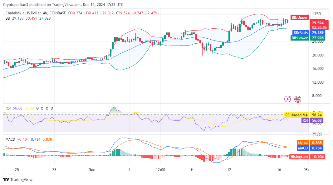
Task: Click the BB:Lower price label
Action: pos(300,38)
